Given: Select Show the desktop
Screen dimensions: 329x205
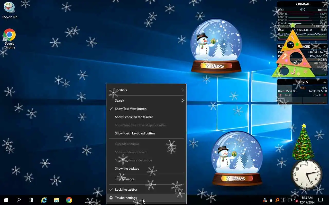Looking at the screenshot, I should (146, 169).
